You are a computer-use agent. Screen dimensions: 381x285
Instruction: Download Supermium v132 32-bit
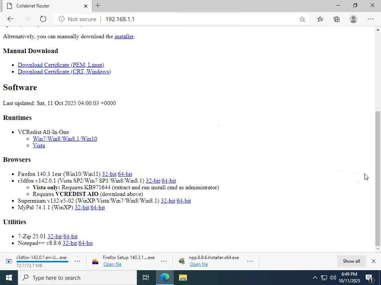168,201
